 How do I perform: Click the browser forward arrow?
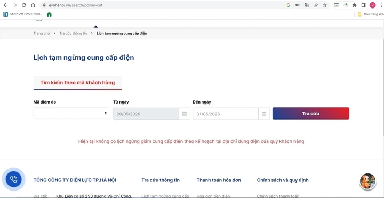point(14,5)
